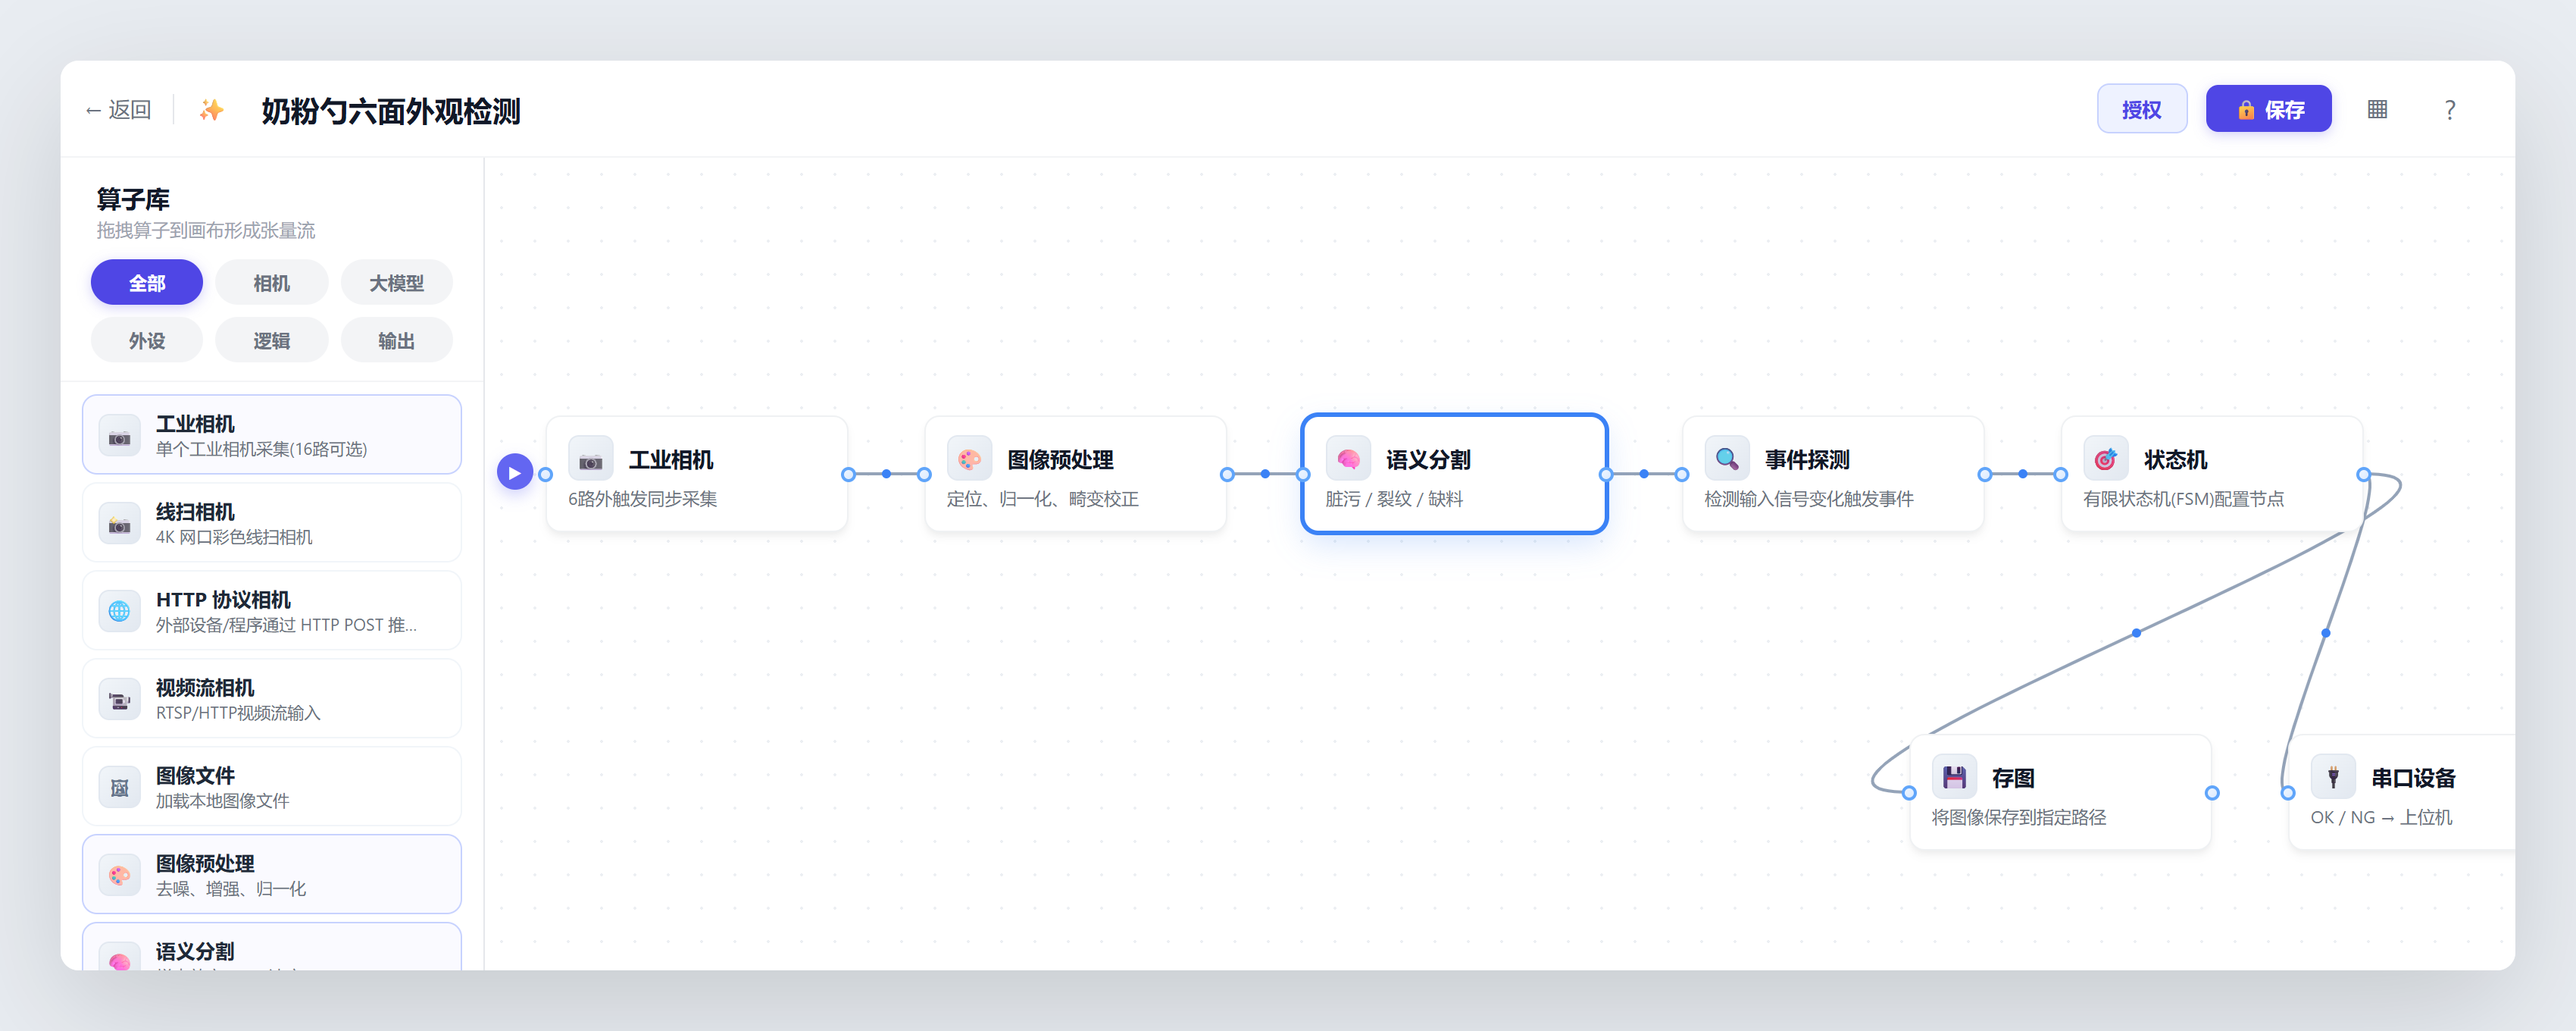Viewport: 2576px width, 1031px height.
Task: Click midpoint handle on 状态机 to 存图 edge
Action: 2136,632
